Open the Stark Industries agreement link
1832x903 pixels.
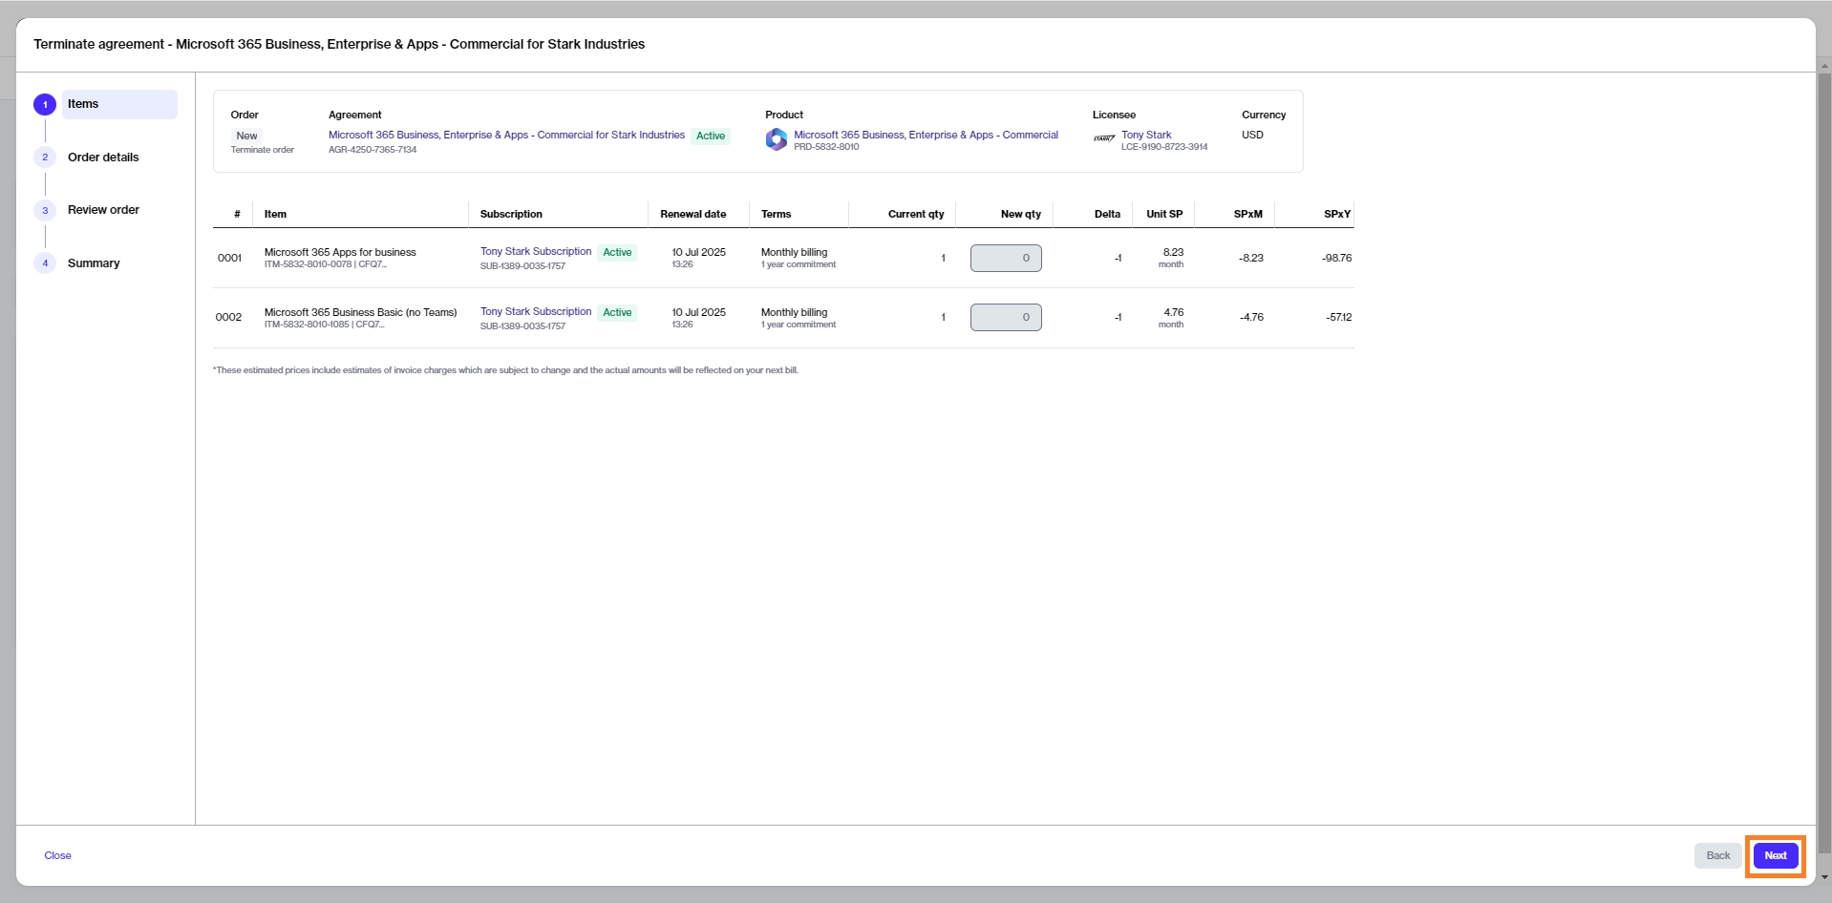click(x=506, y=135)
